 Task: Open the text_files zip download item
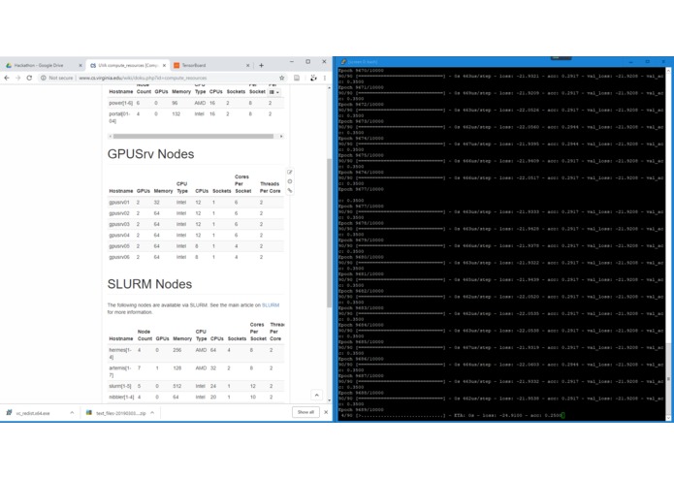click(x=116, y=413)
